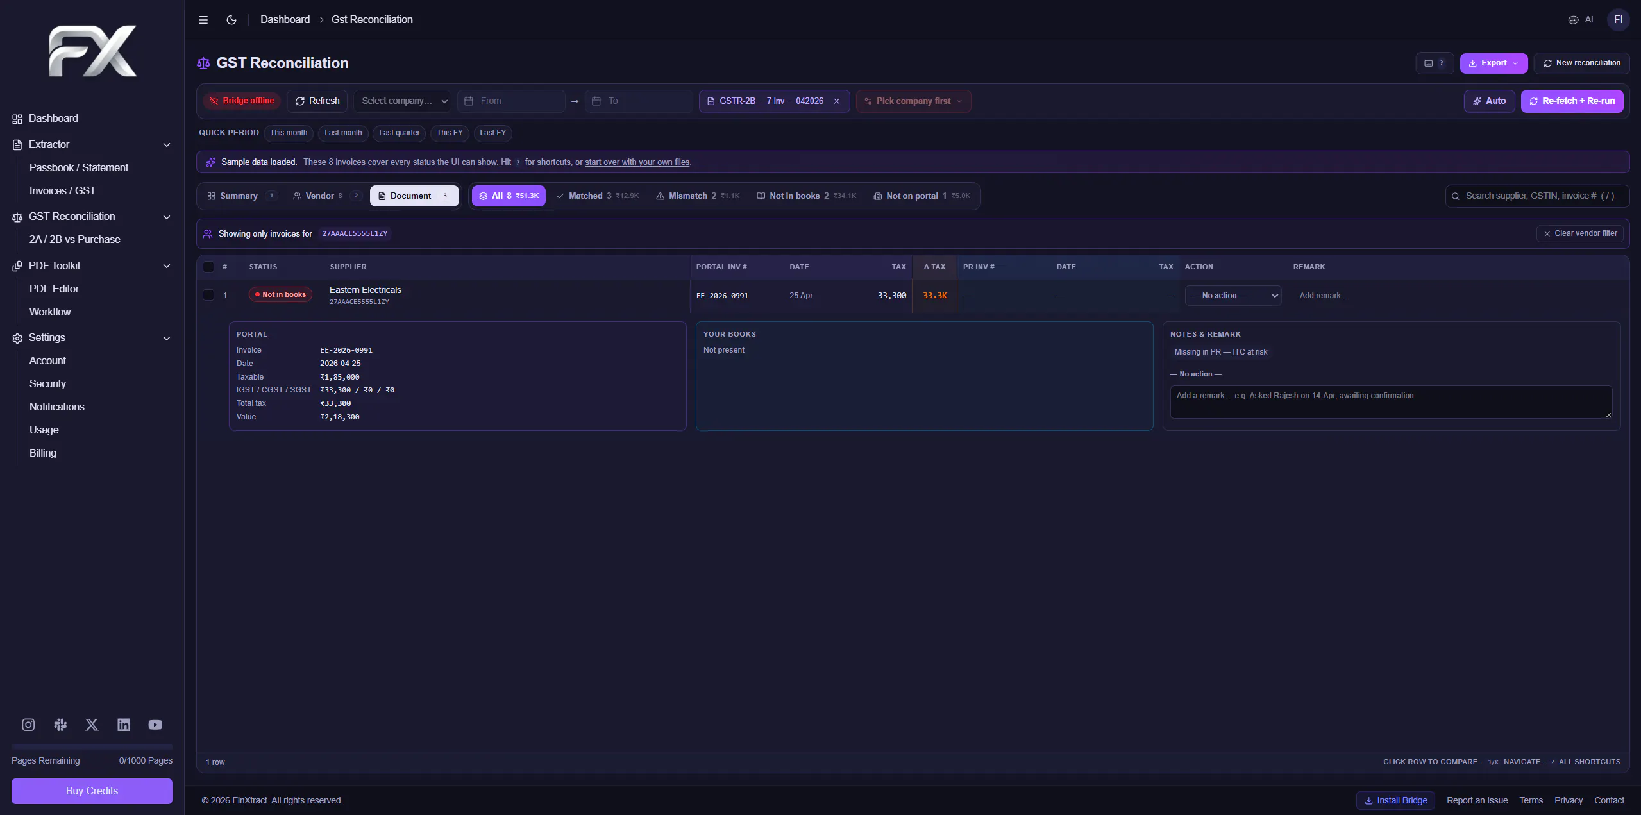Click Buy Credits button
Image resolution: width=1641 pixels, height=815 pixels.
click(x=92, y=791)
